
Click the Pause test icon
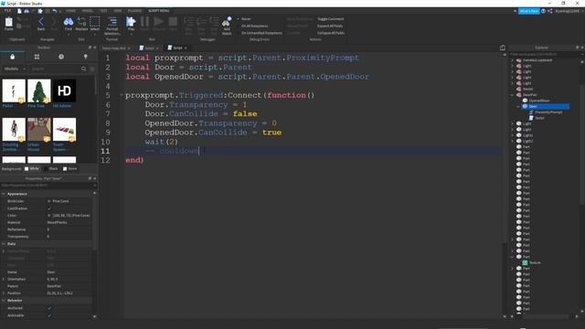coord(144,23)
